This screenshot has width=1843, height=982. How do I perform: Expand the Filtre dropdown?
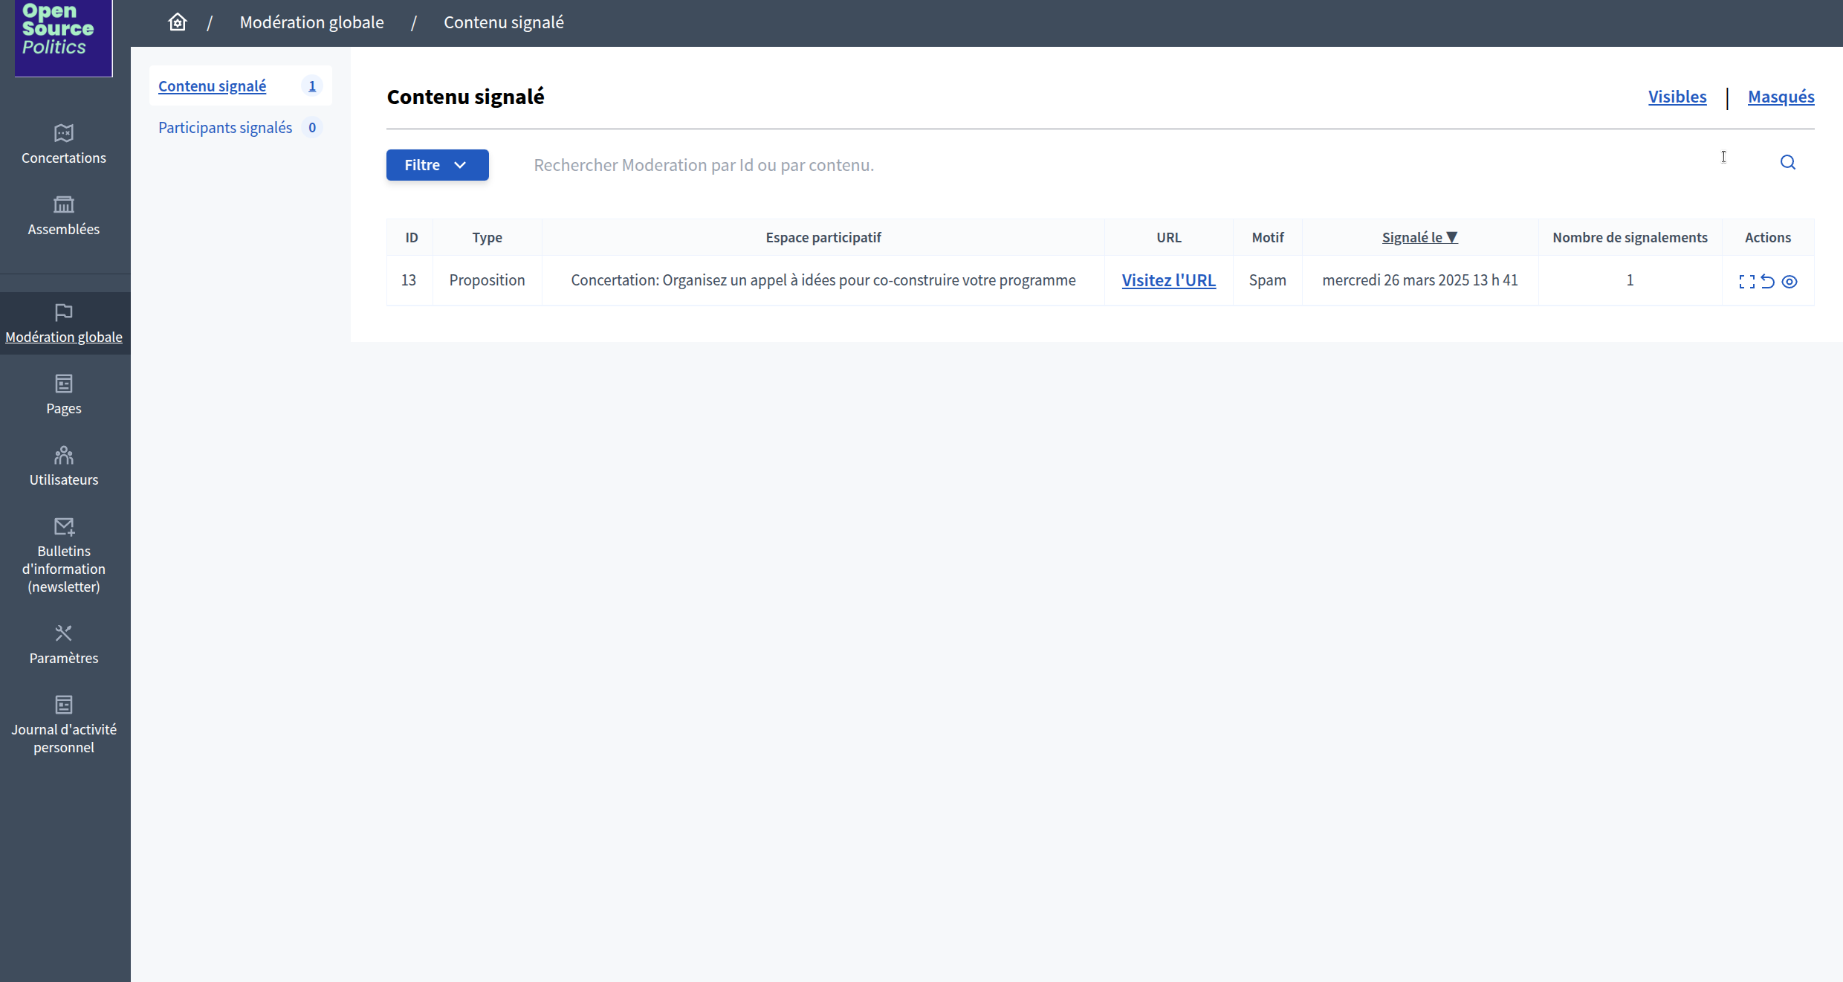[437, 165]
